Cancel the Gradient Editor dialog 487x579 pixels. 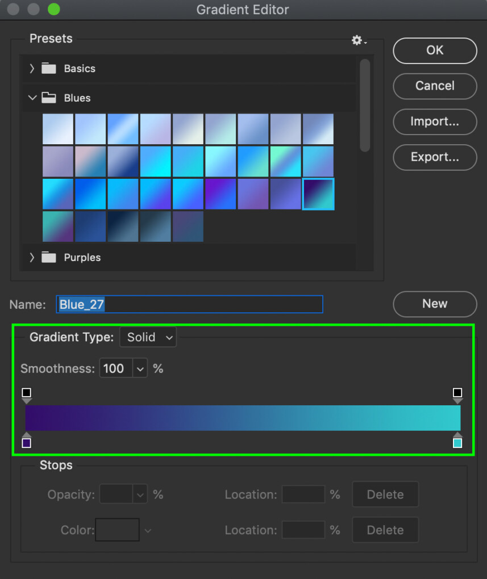click(435, 86)
